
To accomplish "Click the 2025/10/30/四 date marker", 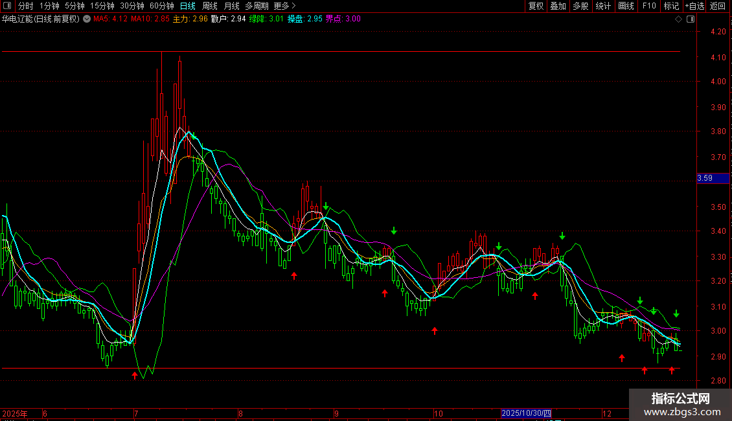I will [526, 413].
